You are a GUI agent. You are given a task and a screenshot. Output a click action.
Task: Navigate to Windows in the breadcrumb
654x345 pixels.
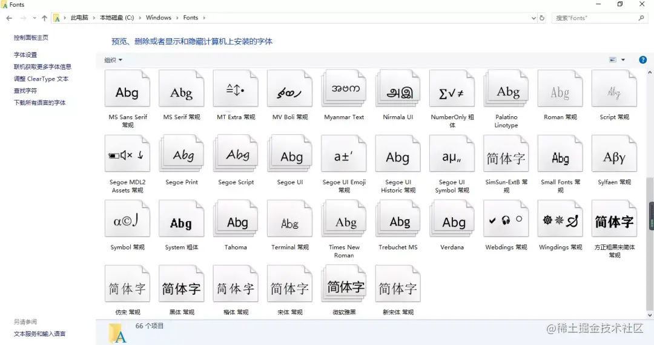click(x=159, y=18)
